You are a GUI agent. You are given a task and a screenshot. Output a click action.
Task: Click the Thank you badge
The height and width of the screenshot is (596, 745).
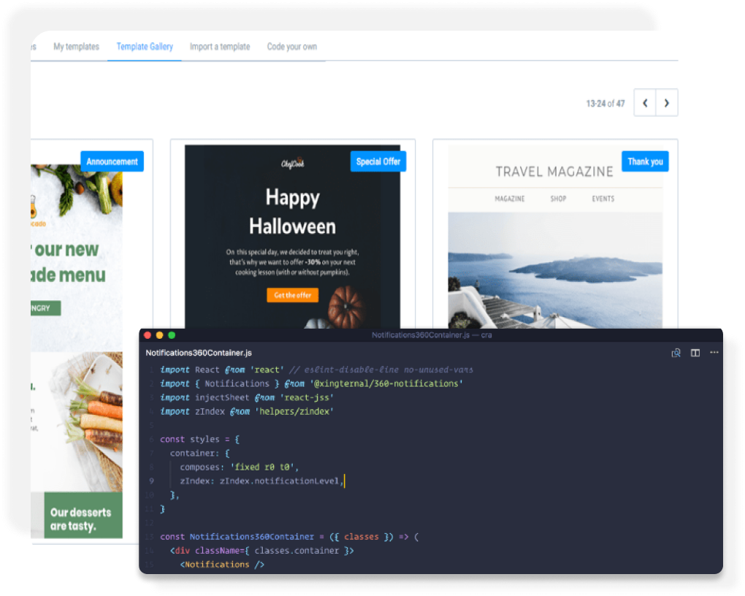point(645,161)
